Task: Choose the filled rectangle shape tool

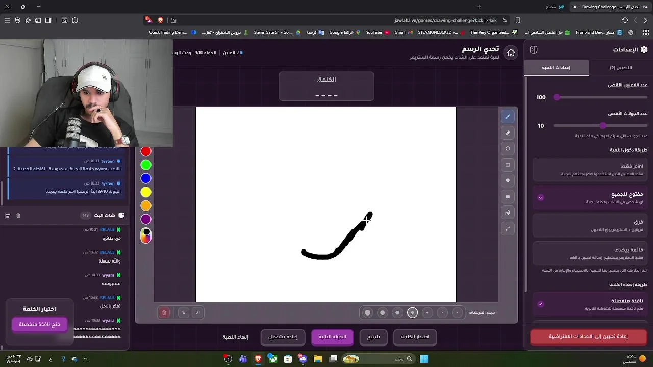Action: tap(508, 197)
